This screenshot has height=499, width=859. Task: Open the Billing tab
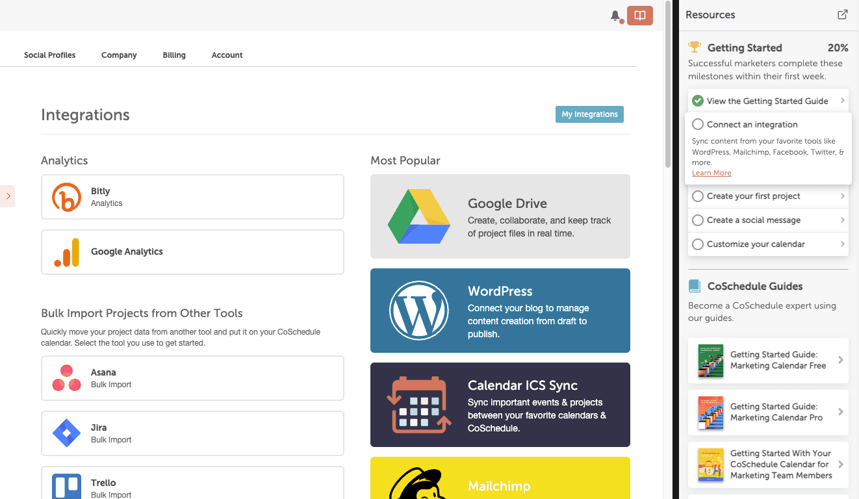[x=174, y=55]
